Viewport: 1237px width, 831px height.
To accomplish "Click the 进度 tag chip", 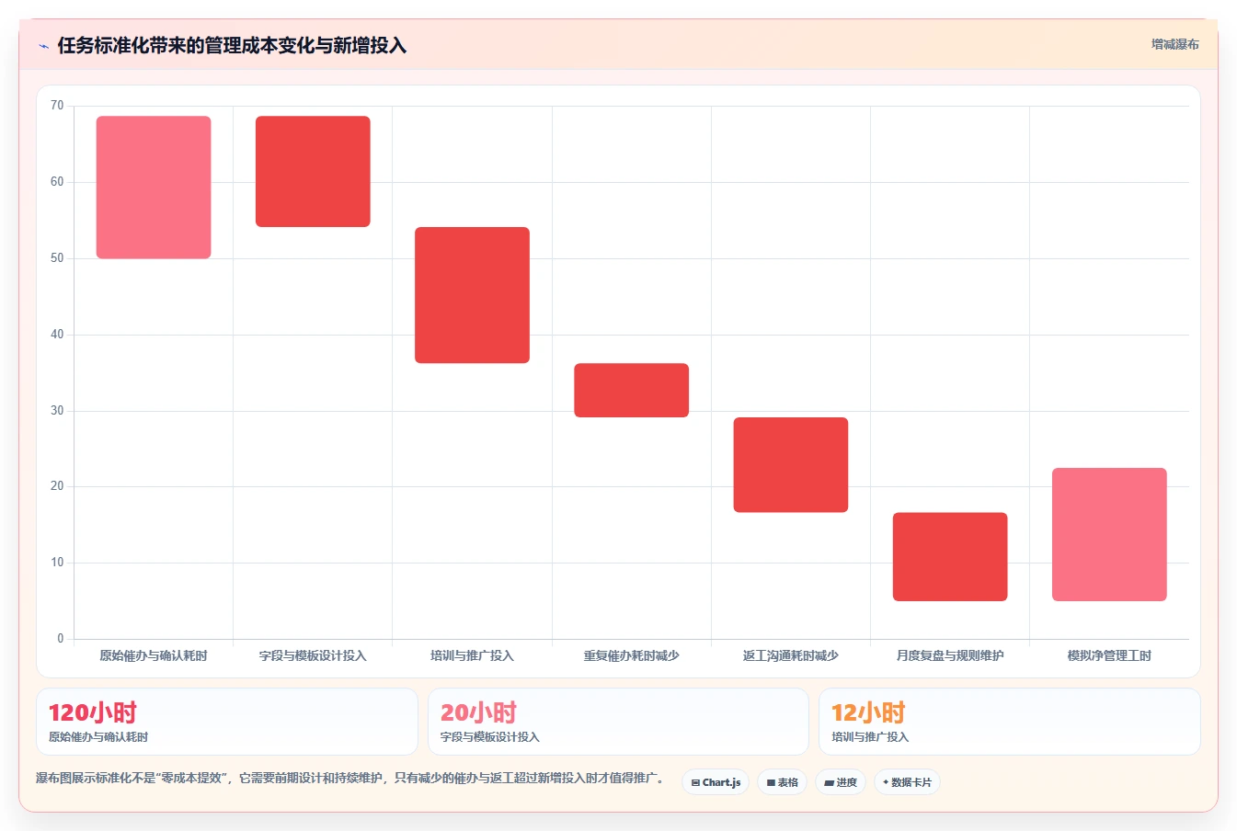I will (841, 782).
